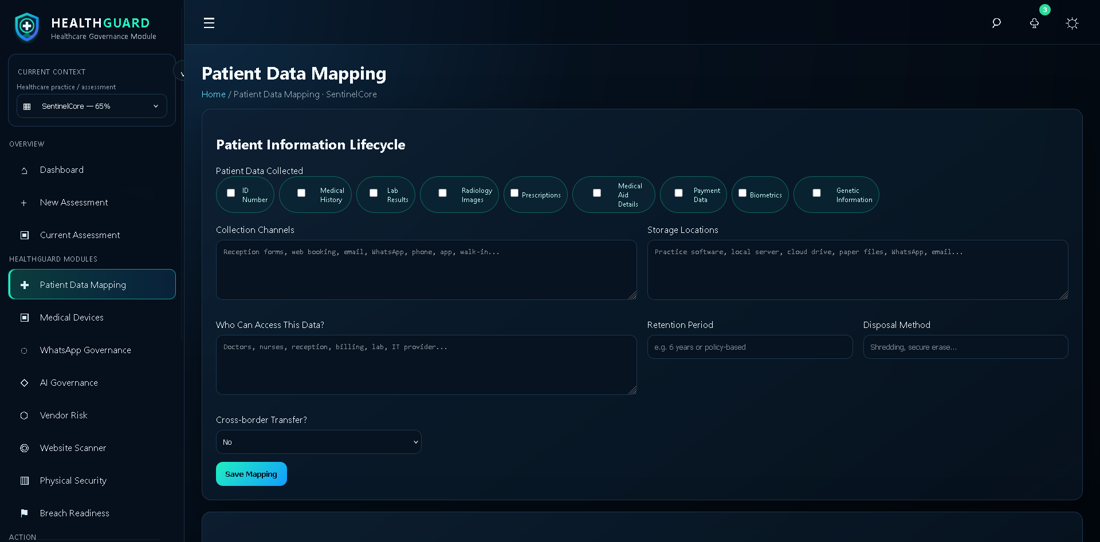Click the HEALTHGUARD MODULES section label

point(53,259)
